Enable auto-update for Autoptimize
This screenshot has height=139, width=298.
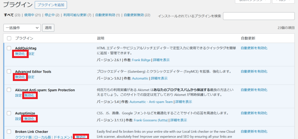(x=254, y=113)
